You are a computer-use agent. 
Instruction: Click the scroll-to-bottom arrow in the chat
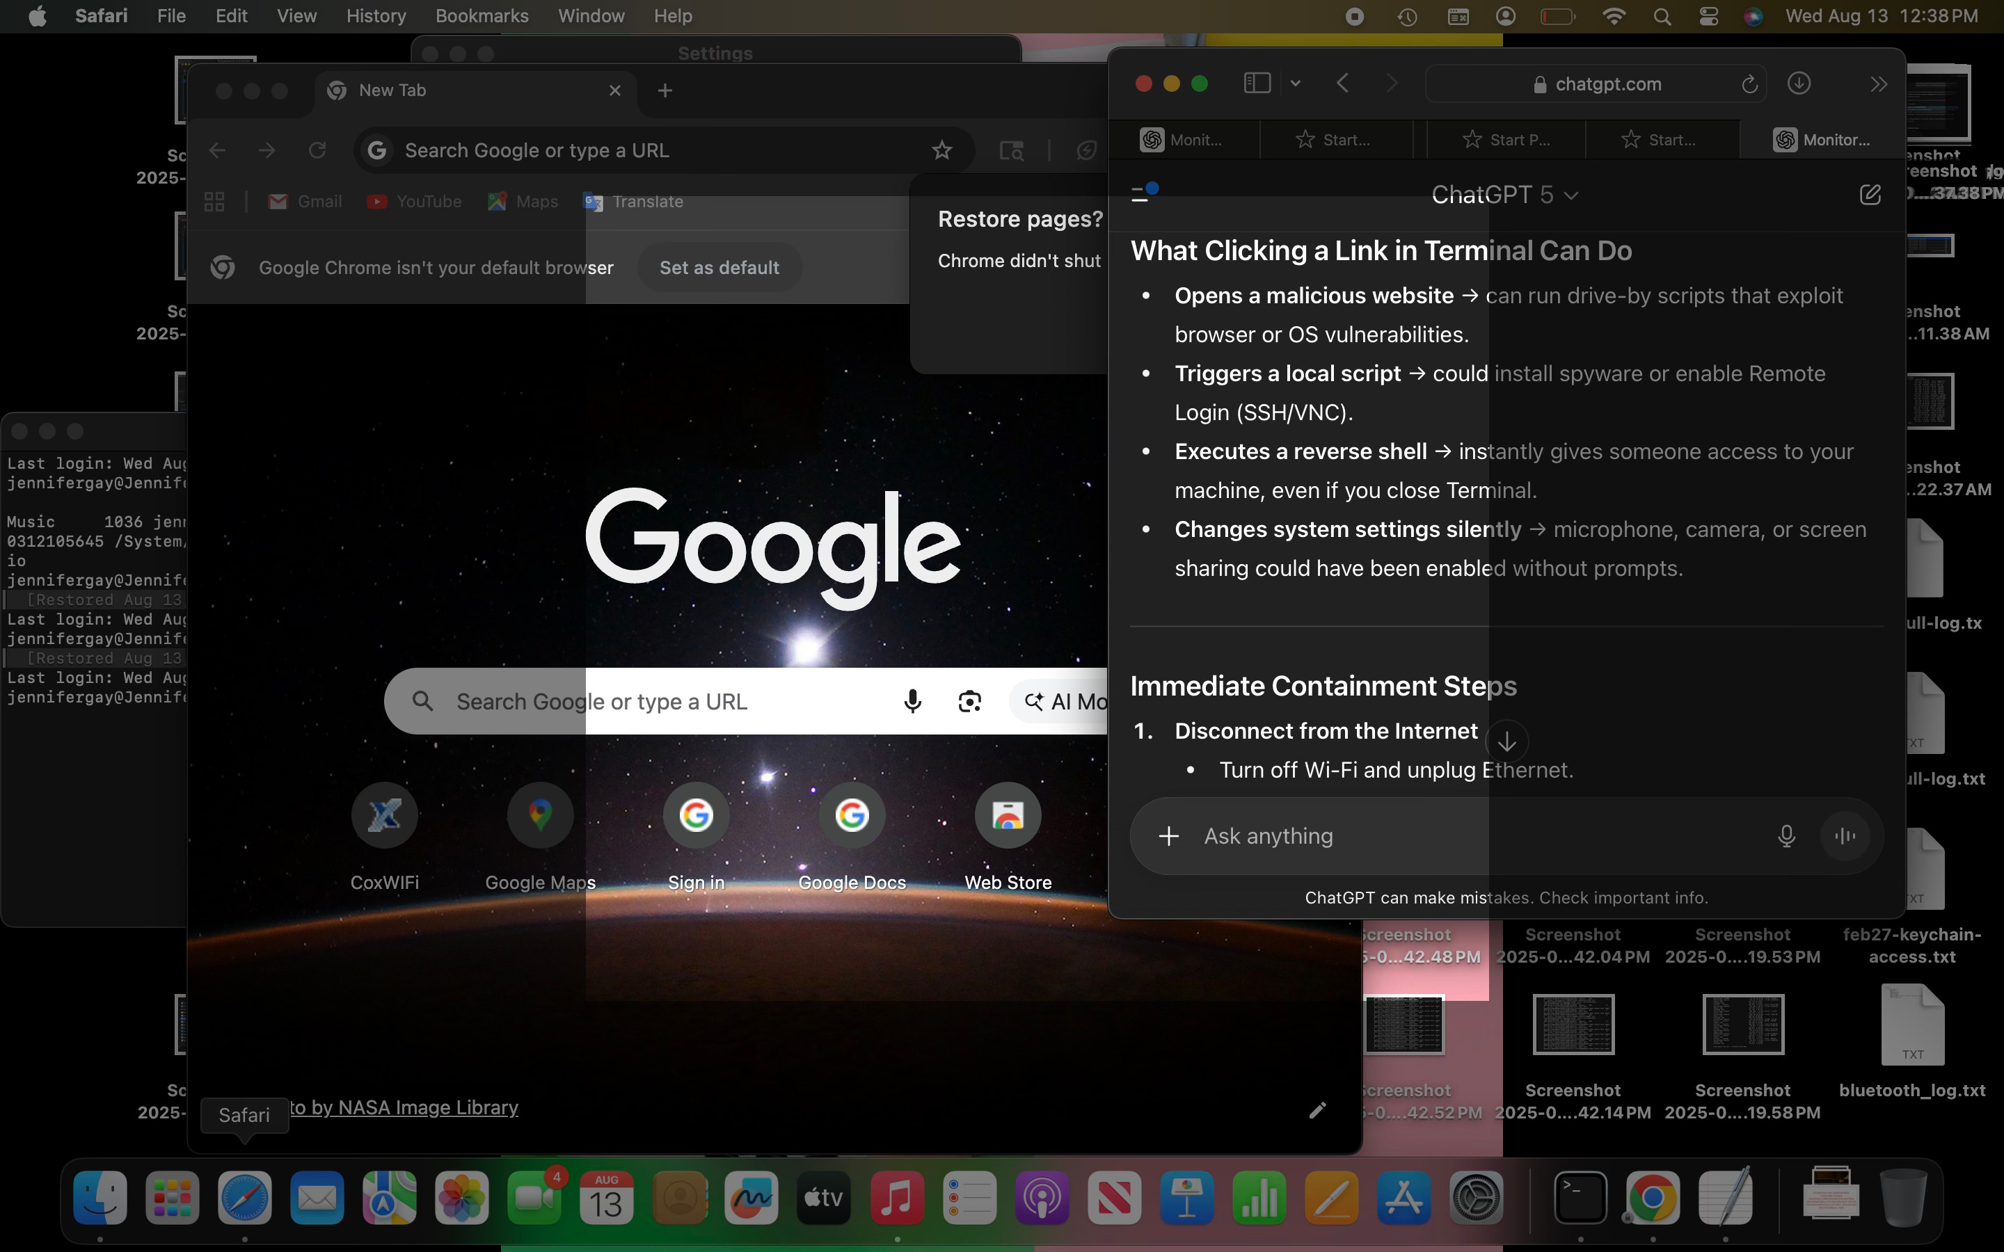click(1506, 742)
